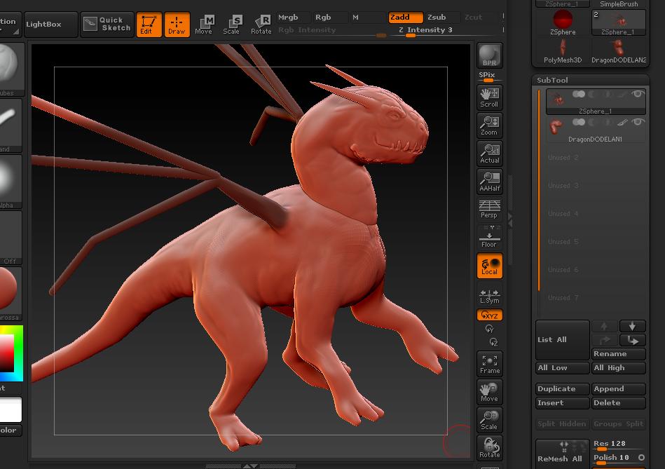Click the Duplicate subtool button

click(x=562, y=389)
